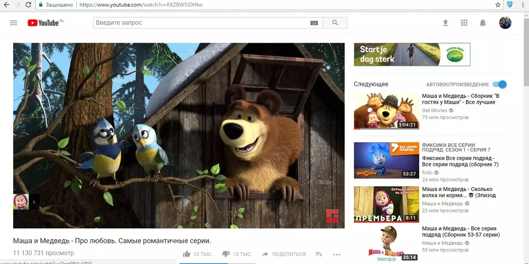Click the 'Следующее' heading
This screenshot has height=264, width=529.
371,84
